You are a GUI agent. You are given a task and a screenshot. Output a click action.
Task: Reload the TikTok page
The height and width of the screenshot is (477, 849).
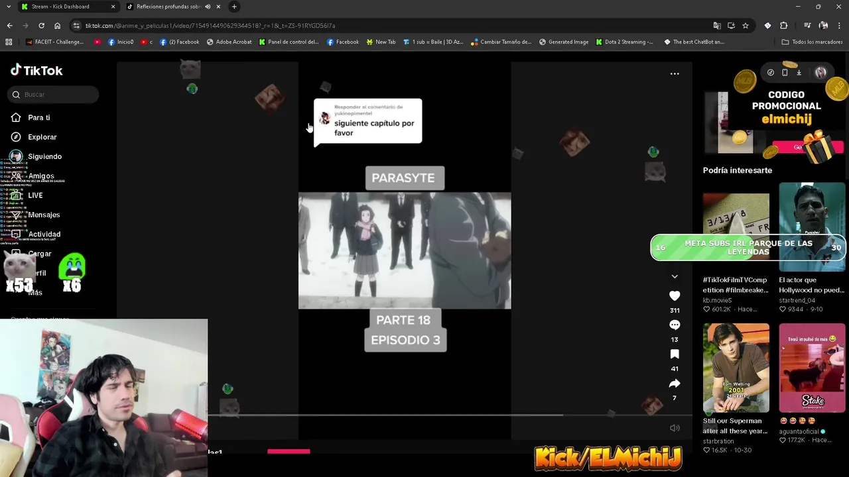41,25
